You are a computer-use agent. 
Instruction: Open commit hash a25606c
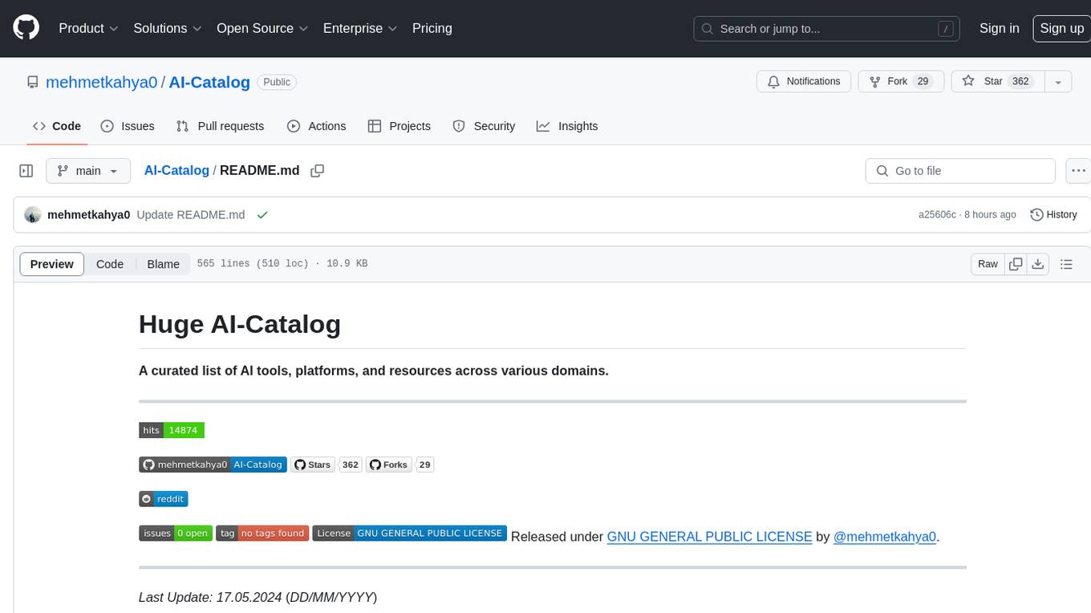coord(937,215)
